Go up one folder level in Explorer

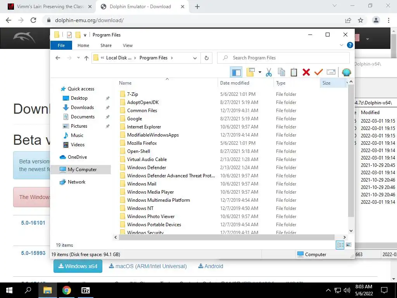[x=86, y=58]
